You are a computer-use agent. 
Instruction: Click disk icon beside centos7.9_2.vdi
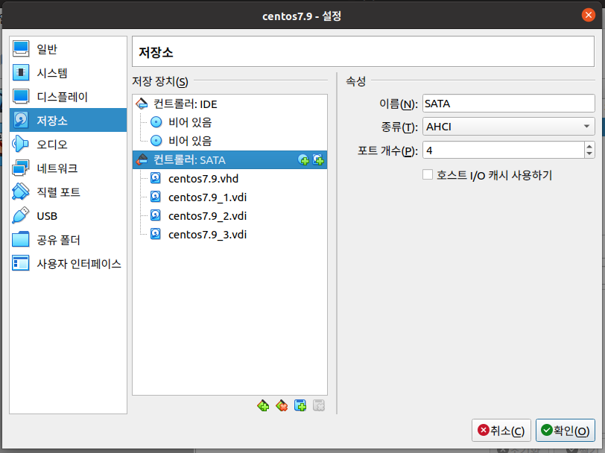click(x=156, y=215)
